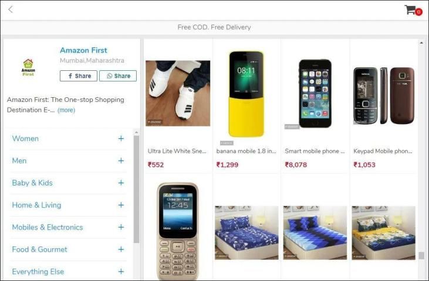
Task: Open the Everything Else category
Action: point(38,272)
